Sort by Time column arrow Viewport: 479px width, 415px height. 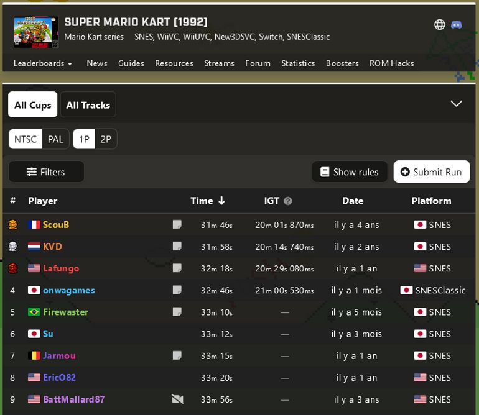[222, 201]
